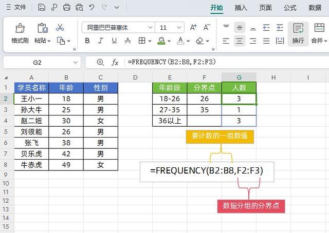Image resolution: width=329 pixels, height=233 pixels.
Task: Decrease font size with A- icon
Action: pyautogui.click(x=207, y=27)
